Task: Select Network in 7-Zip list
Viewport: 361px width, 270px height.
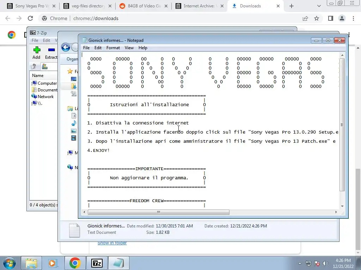Action: point(43,96)
